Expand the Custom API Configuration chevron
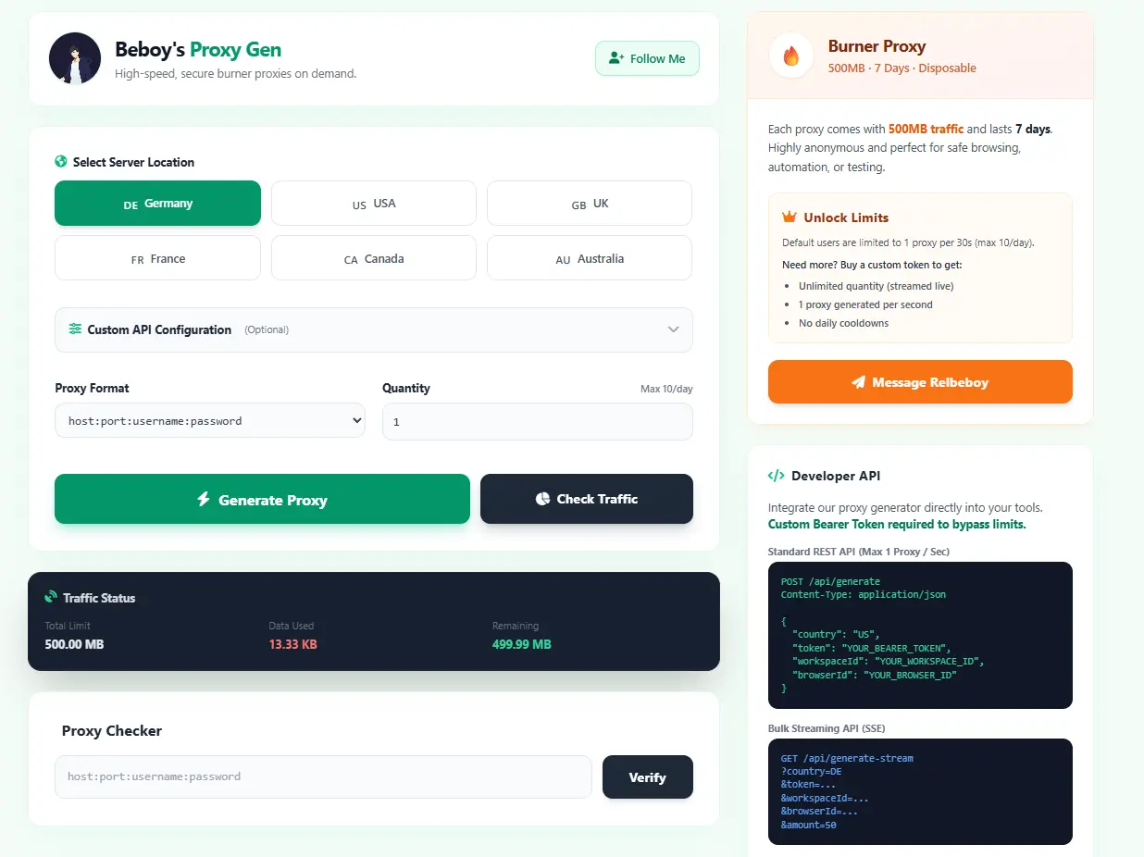1144x857 pixels. (673, 329)
